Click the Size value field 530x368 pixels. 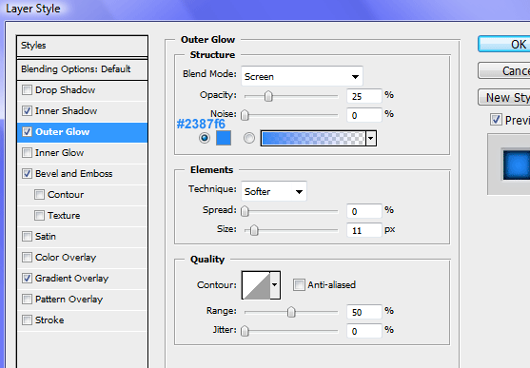click(x=364, y=230)
